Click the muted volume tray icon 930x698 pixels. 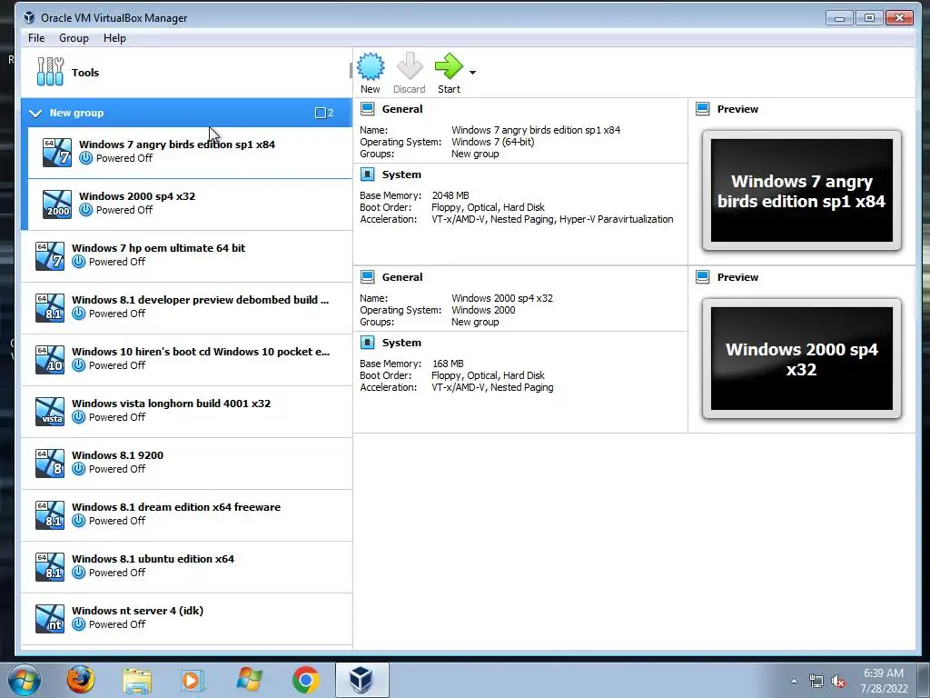pyautogui.click(x=838, y=682)
